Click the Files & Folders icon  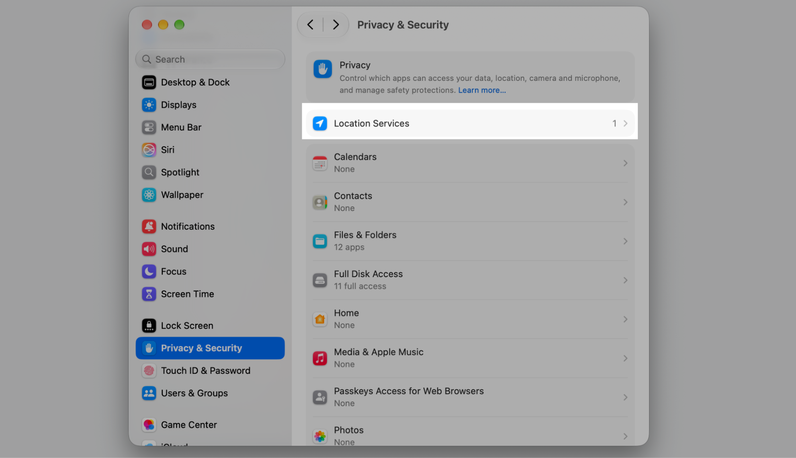pos(320,241)
